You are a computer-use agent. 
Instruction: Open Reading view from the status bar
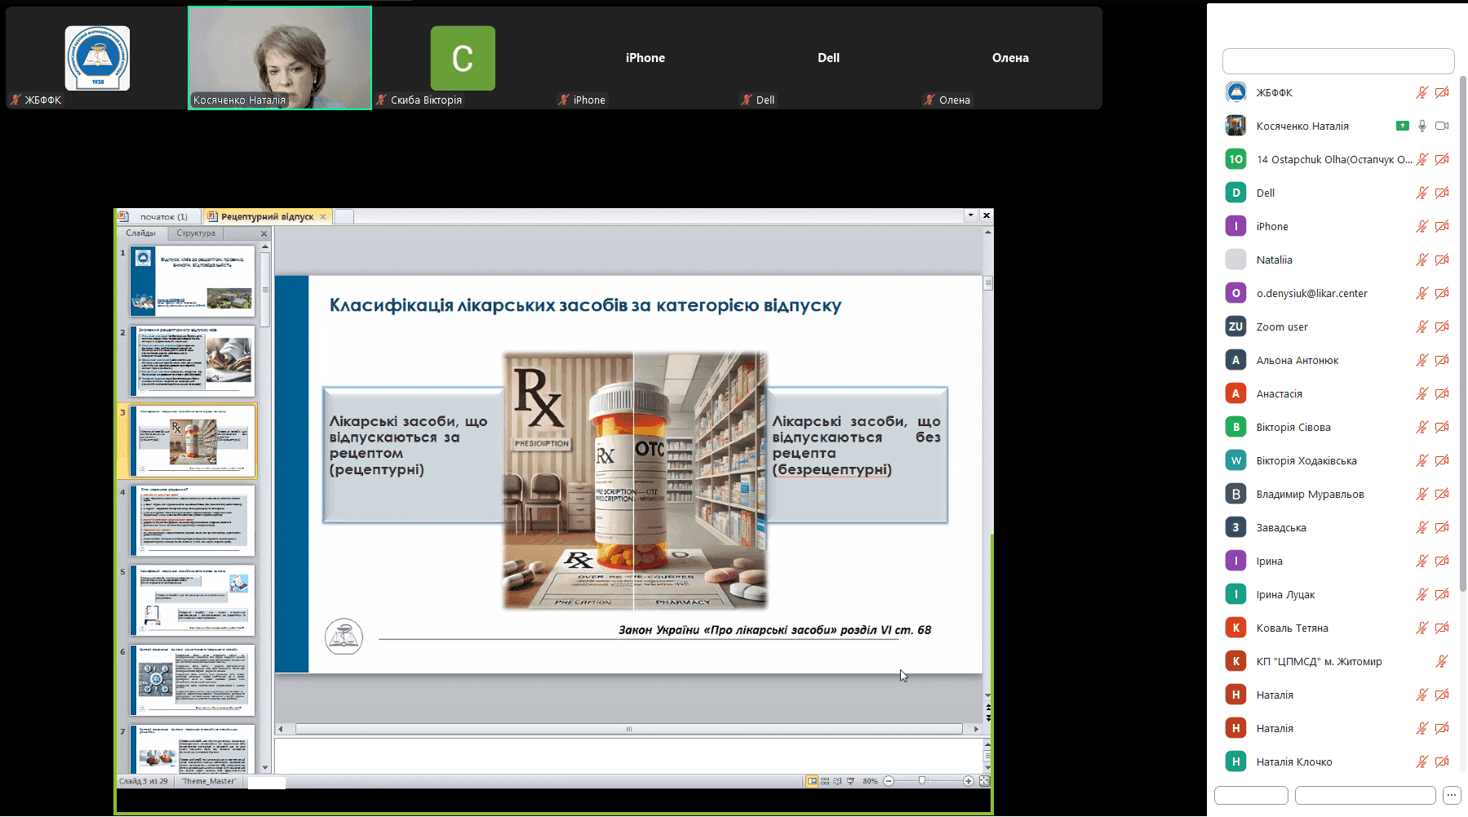click(837, 781)
